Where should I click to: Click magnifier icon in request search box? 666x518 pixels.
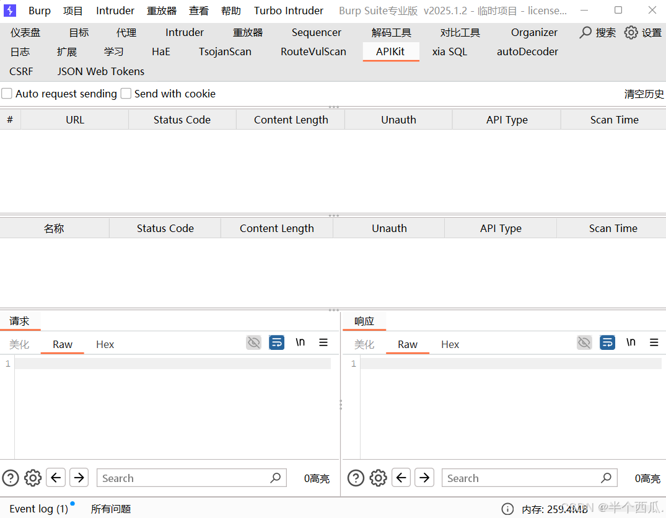pos(276,478)
